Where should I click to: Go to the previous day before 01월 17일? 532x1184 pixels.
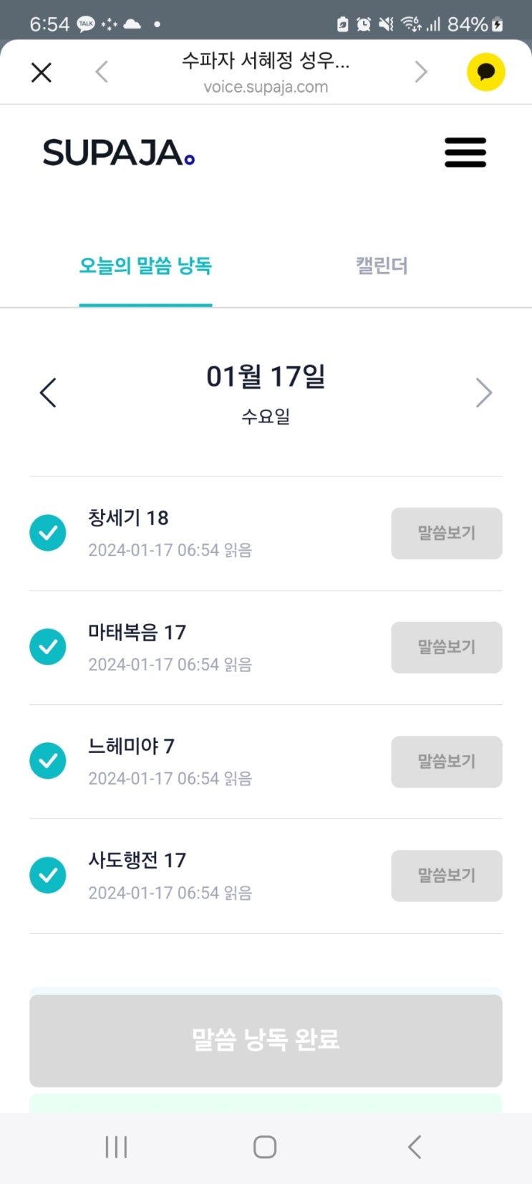pos(48,393)
